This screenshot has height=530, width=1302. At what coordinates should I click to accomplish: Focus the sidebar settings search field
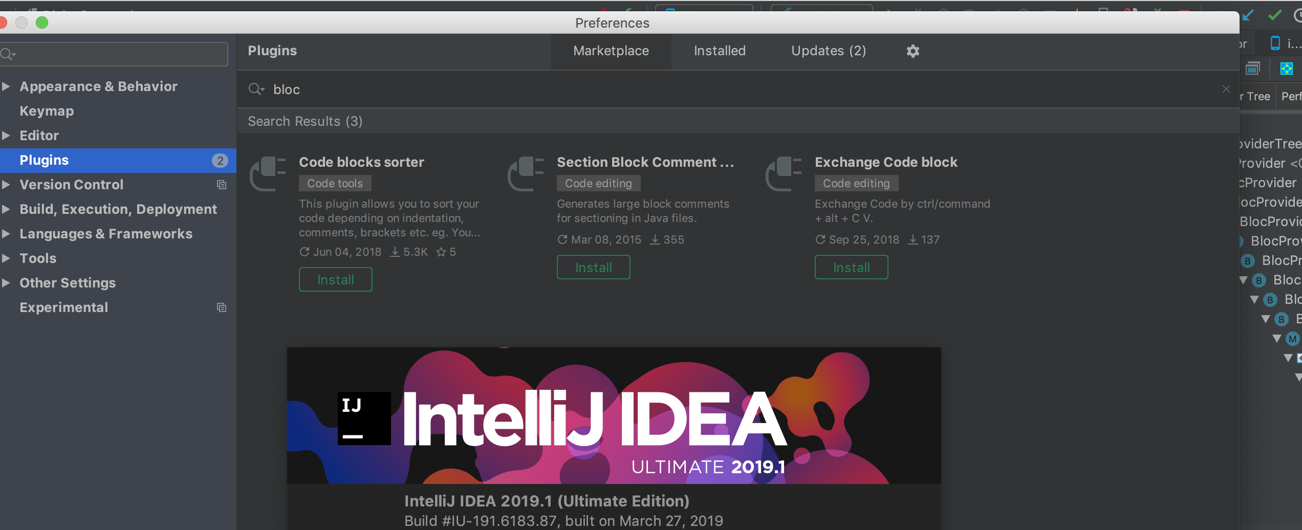click(114, 54)
